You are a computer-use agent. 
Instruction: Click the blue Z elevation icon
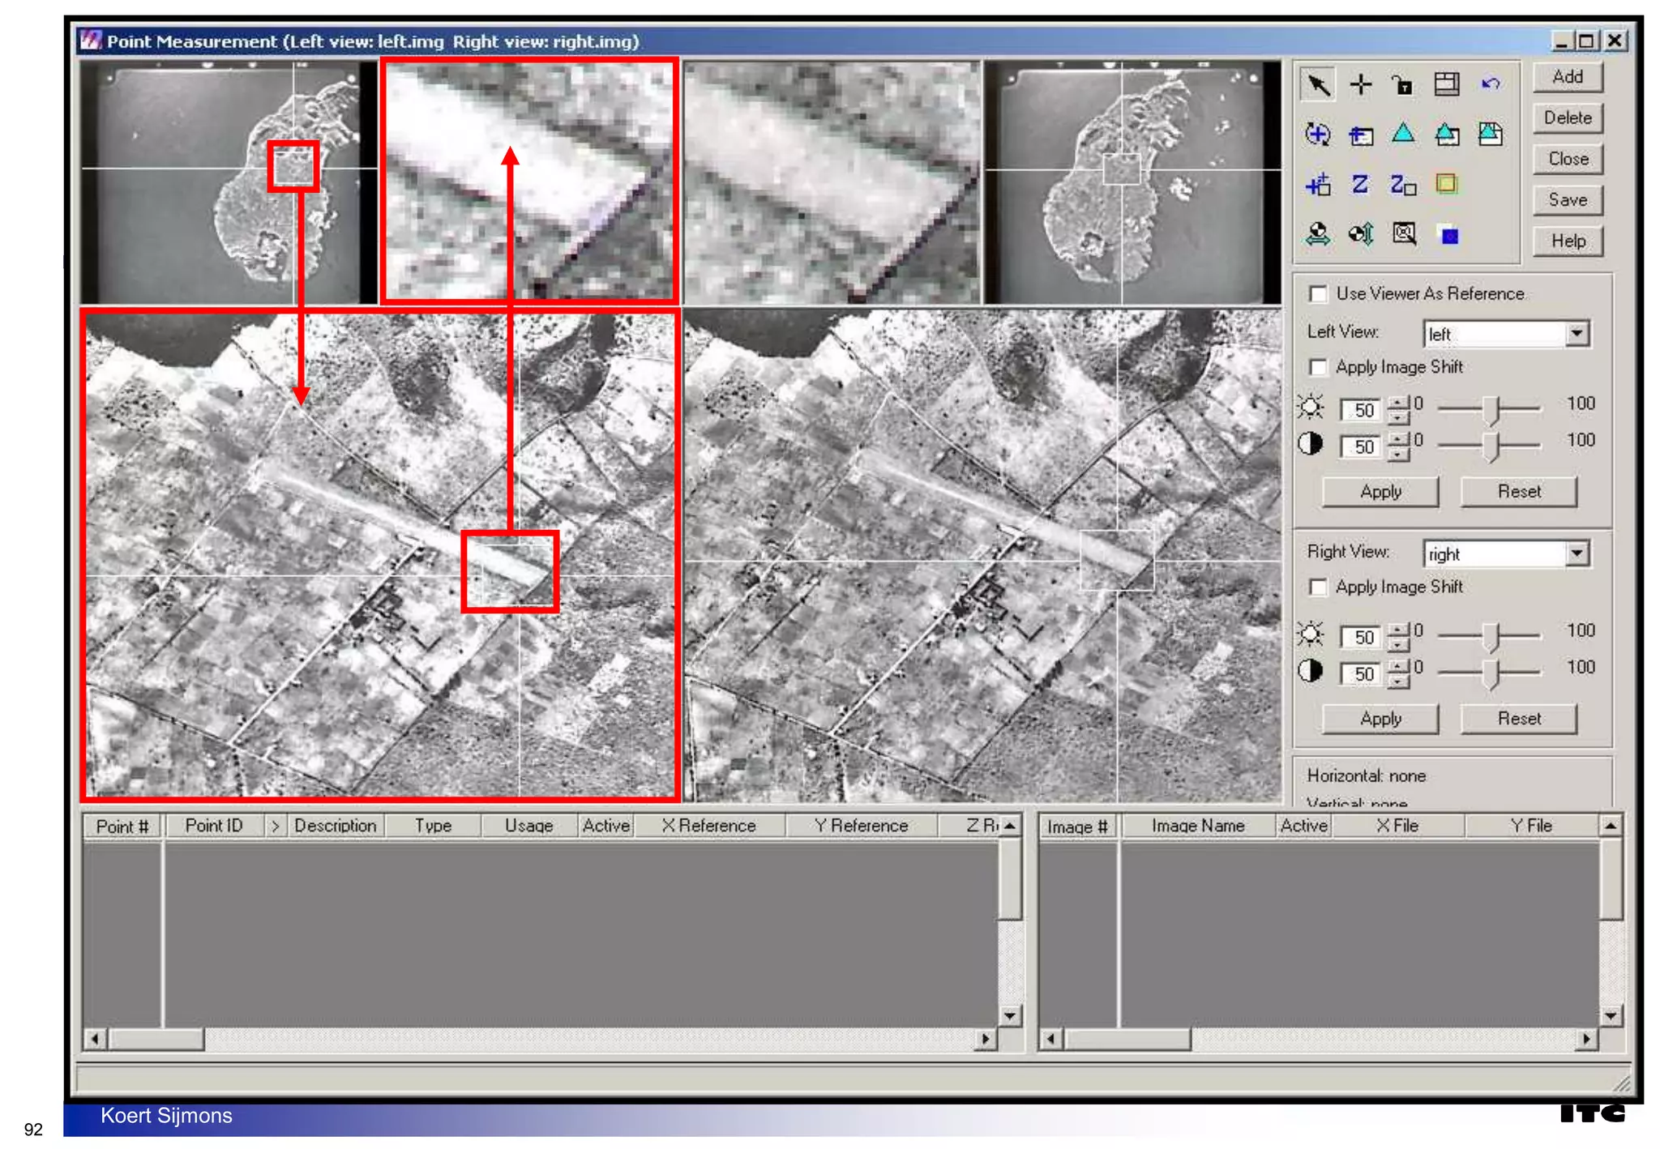(1360, 185)
